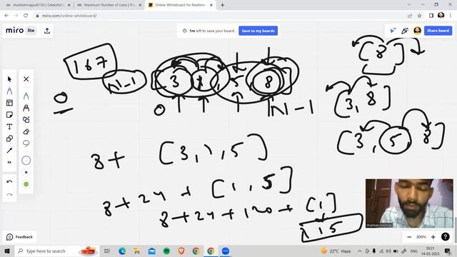Select the Pen tool in the main toolbar
457x257 pixels.
coord(9,91)
